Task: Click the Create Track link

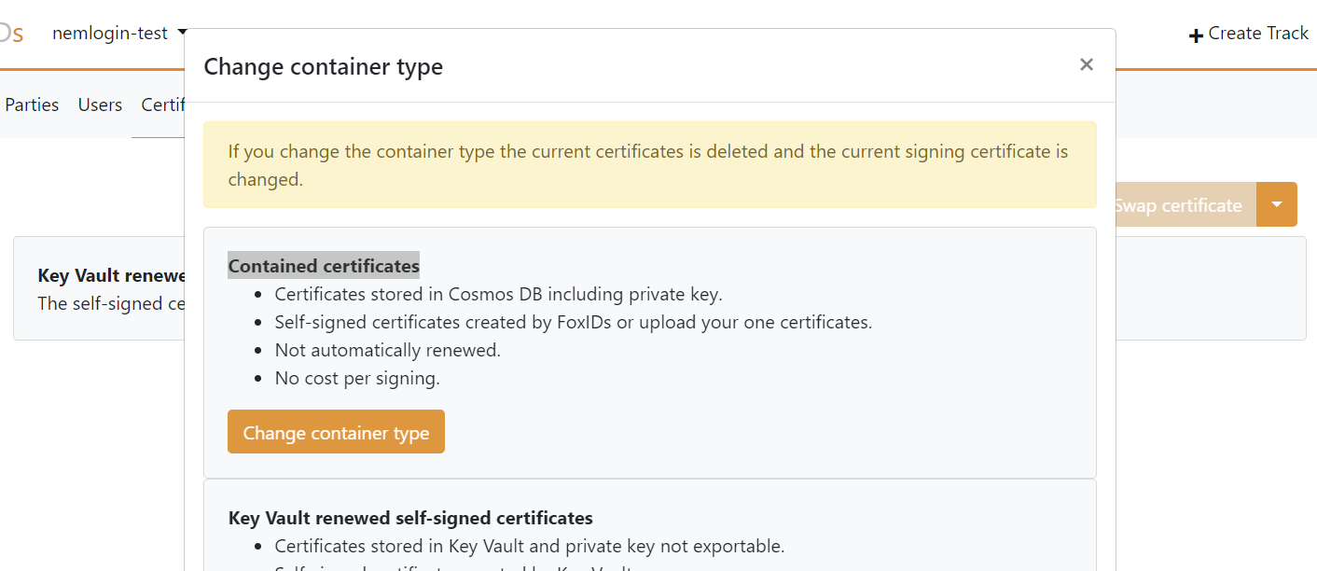Action: coord(1258,34)
